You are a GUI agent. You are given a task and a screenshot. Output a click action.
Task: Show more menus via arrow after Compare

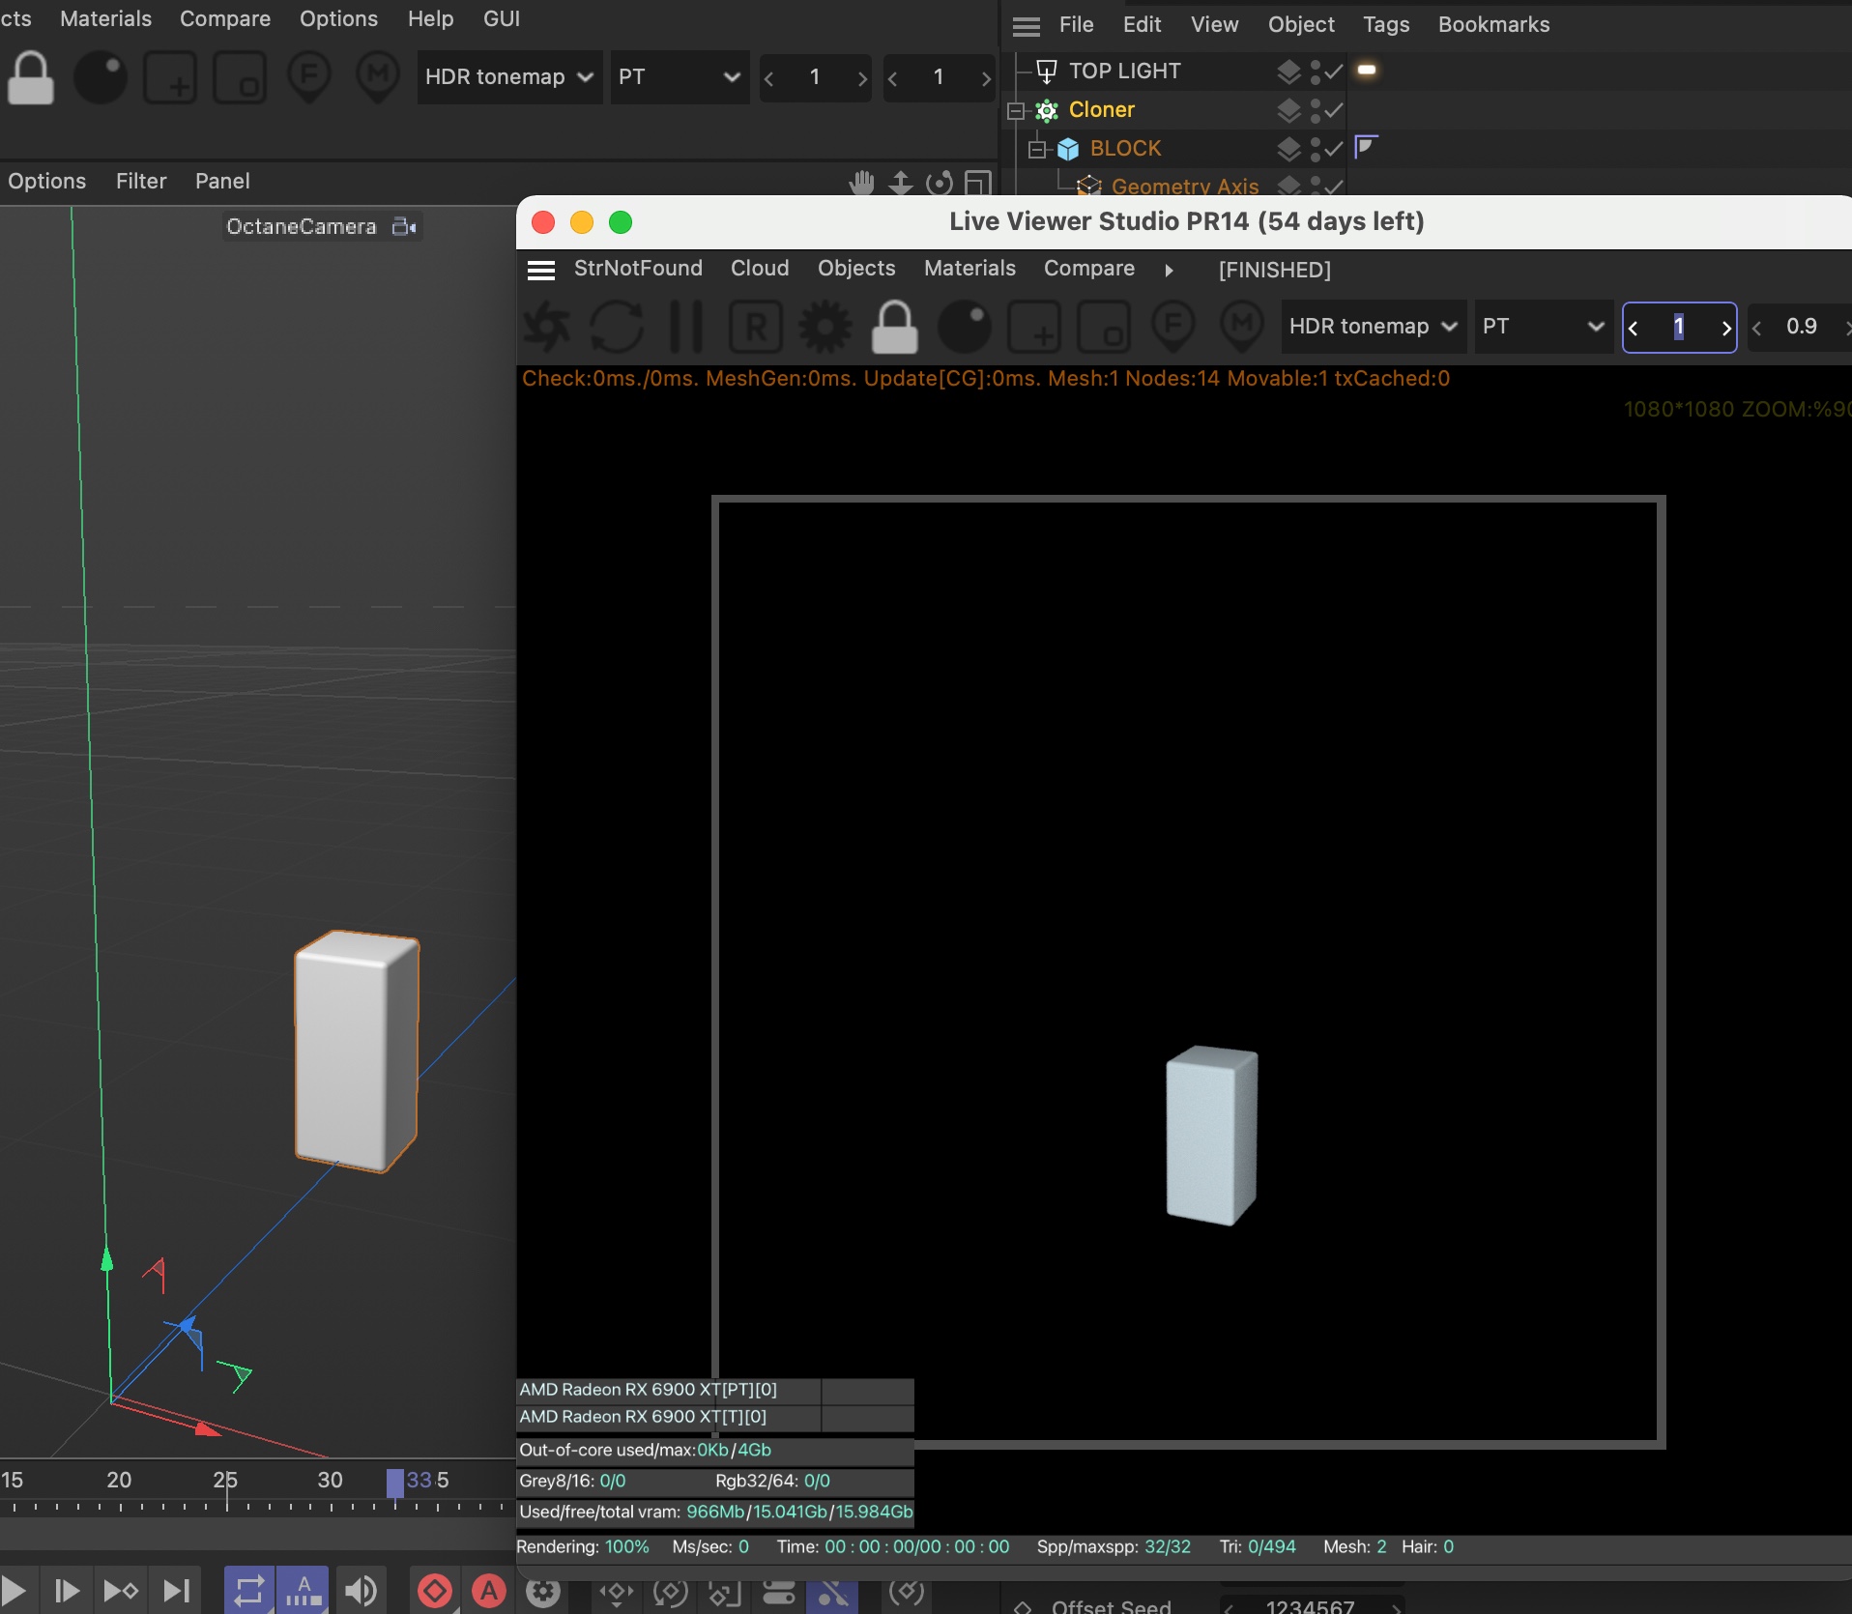tap(1169, 271)
